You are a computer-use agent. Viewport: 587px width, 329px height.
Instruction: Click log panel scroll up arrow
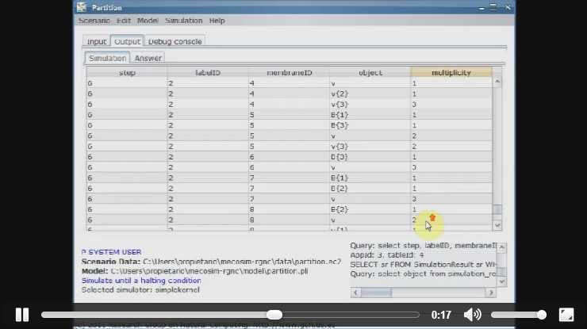click(x=502, y=247)
